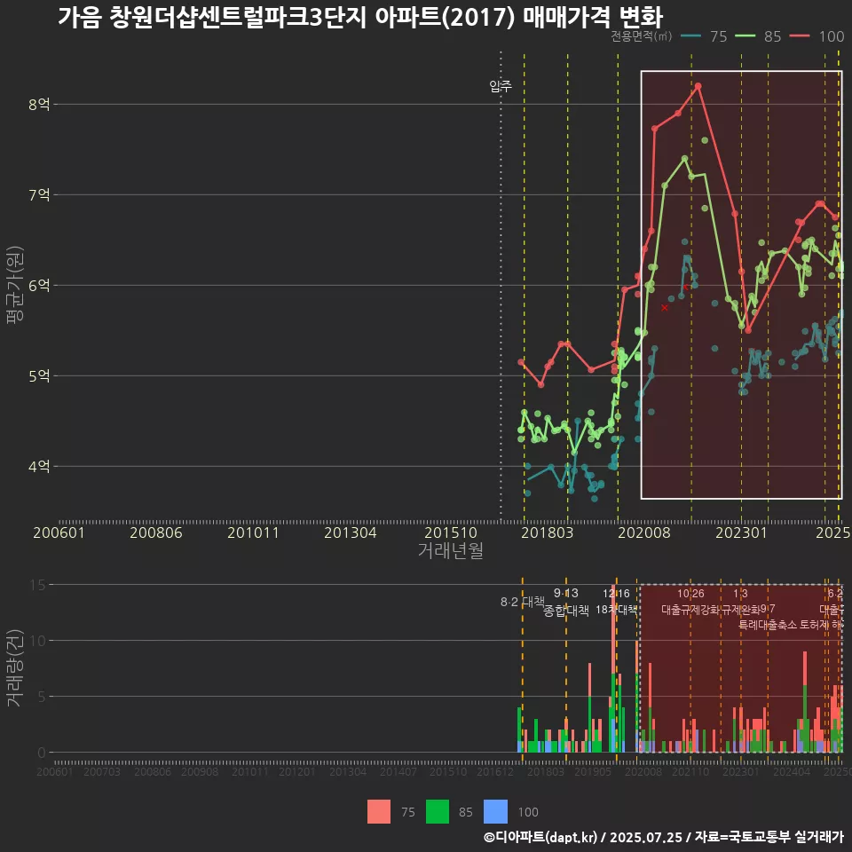The image size is (852, 852).
Task: Click 201304 on the price chart x-axis
Action: [351, 532]
